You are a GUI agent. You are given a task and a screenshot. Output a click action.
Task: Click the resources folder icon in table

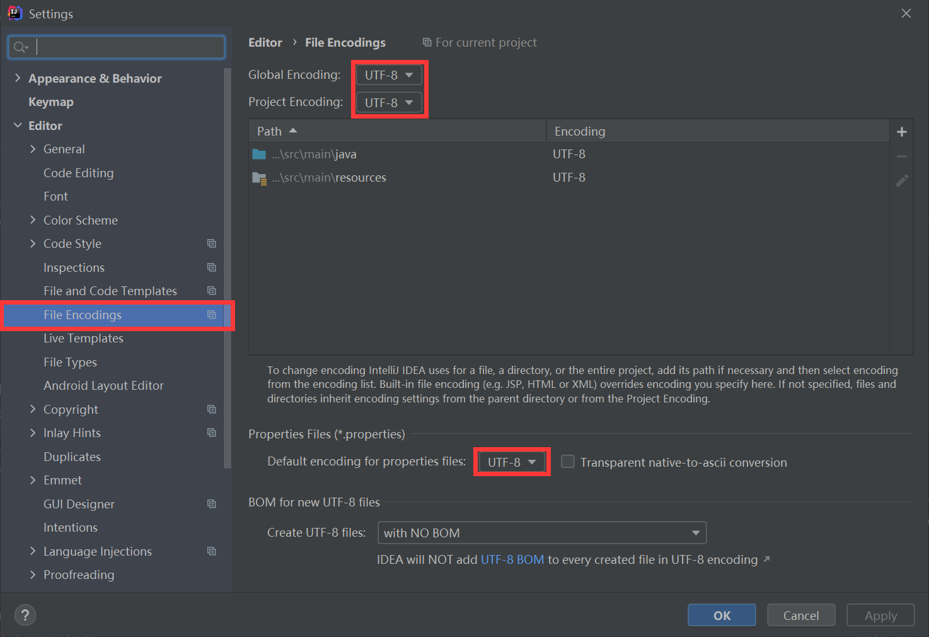point(259,178)
